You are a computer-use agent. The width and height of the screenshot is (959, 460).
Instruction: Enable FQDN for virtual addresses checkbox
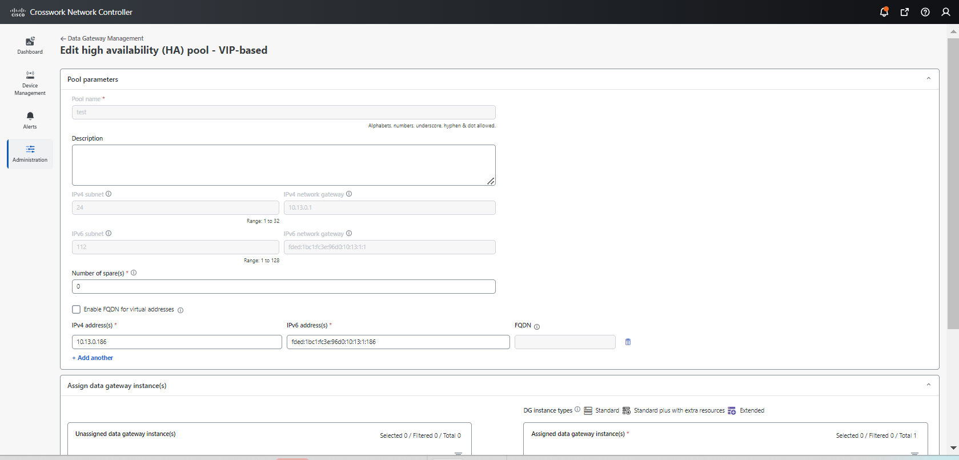point(76,310)
